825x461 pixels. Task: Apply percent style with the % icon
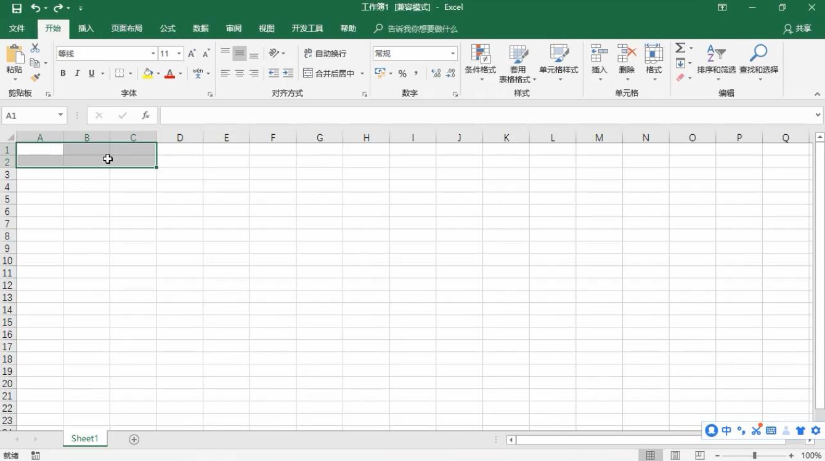(x=402, y=73)
